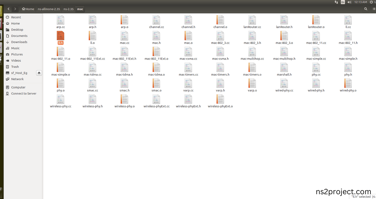Open the arp.cc file icon
Viewport: 376px width, 199px height.
click(x=61, y=20)
